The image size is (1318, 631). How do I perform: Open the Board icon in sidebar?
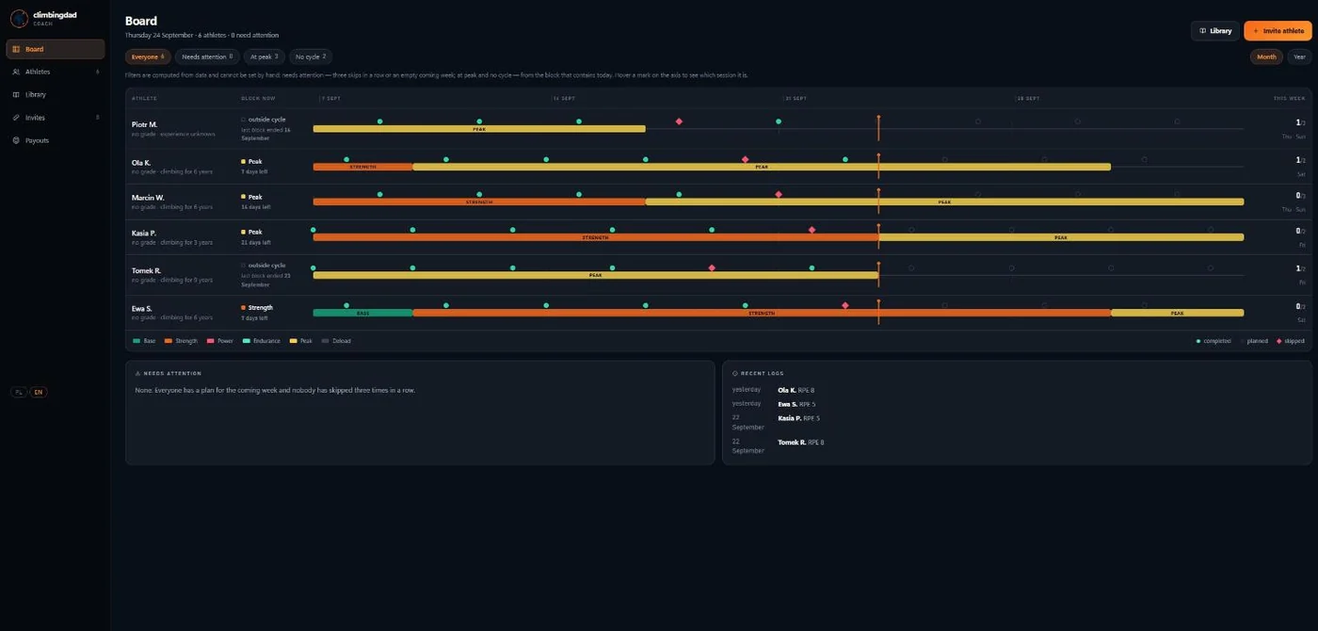[16, 49]
